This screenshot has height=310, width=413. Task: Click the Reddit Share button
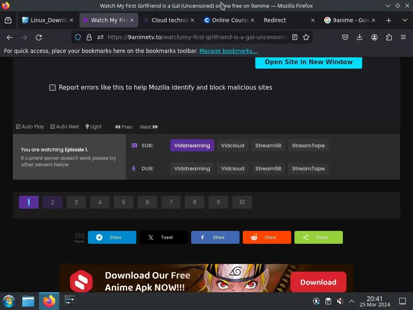pos(267,237)
